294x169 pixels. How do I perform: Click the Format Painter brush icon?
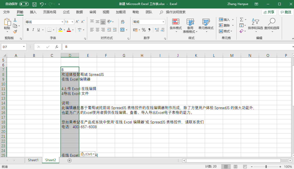tap(15, 32)
